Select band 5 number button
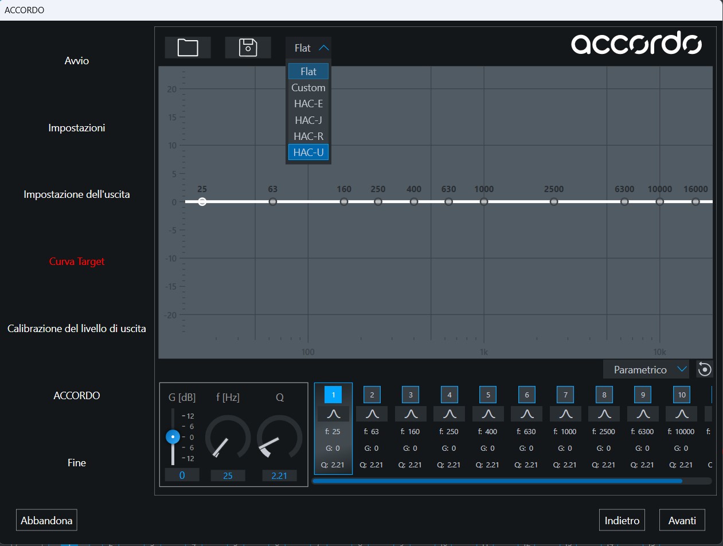Viewport: 723px width, 546px height. (488, 395)
